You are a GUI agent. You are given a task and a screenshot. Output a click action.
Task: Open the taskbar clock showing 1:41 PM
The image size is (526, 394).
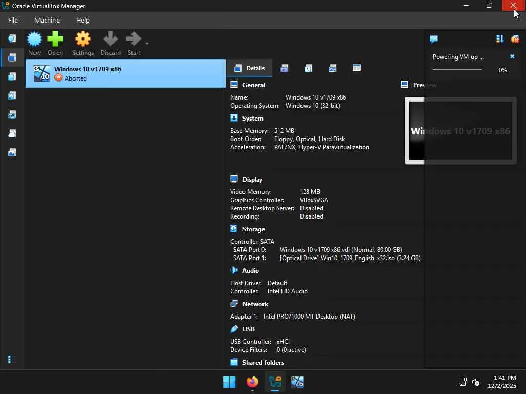[502, 382]
